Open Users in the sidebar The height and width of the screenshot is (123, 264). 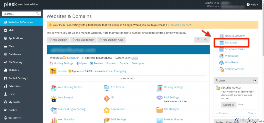[x=21, y=94]
